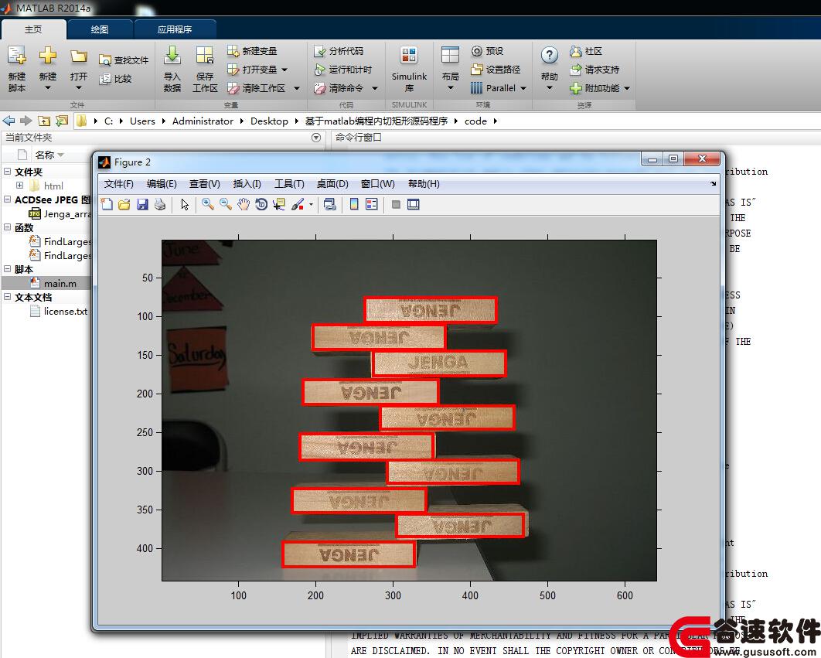Click Insert Colorbar icon in Figure 2
Image resolution: width=821 pixels, height=658 pixels.
pyautogui.click(x=354, y=204)
